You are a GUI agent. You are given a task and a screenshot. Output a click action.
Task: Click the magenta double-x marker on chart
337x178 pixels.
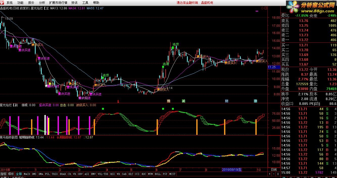coord(257,11)
